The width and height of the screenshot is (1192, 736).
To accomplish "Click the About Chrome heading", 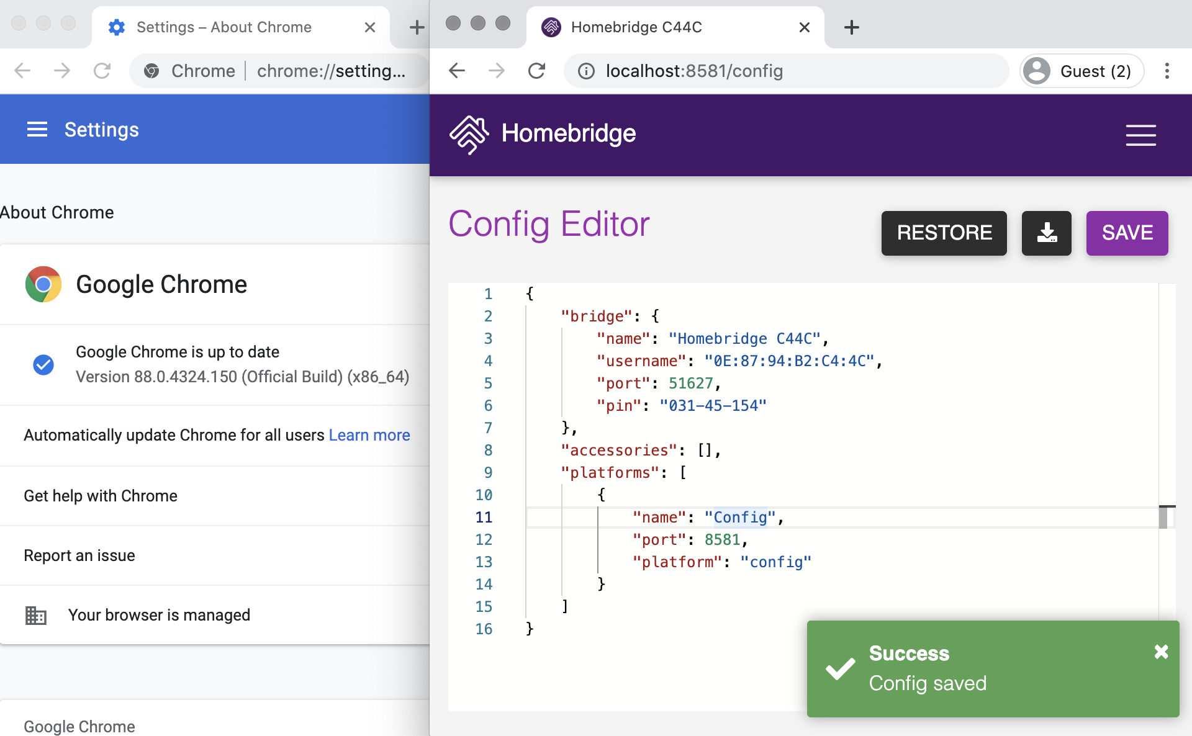I will pyautogui.click(x=56, y=212).
